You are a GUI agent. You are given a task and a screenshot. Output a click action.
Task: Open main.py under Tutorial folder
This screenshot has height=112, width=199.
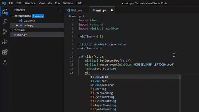pyautogui.click(x=37, y=35)
